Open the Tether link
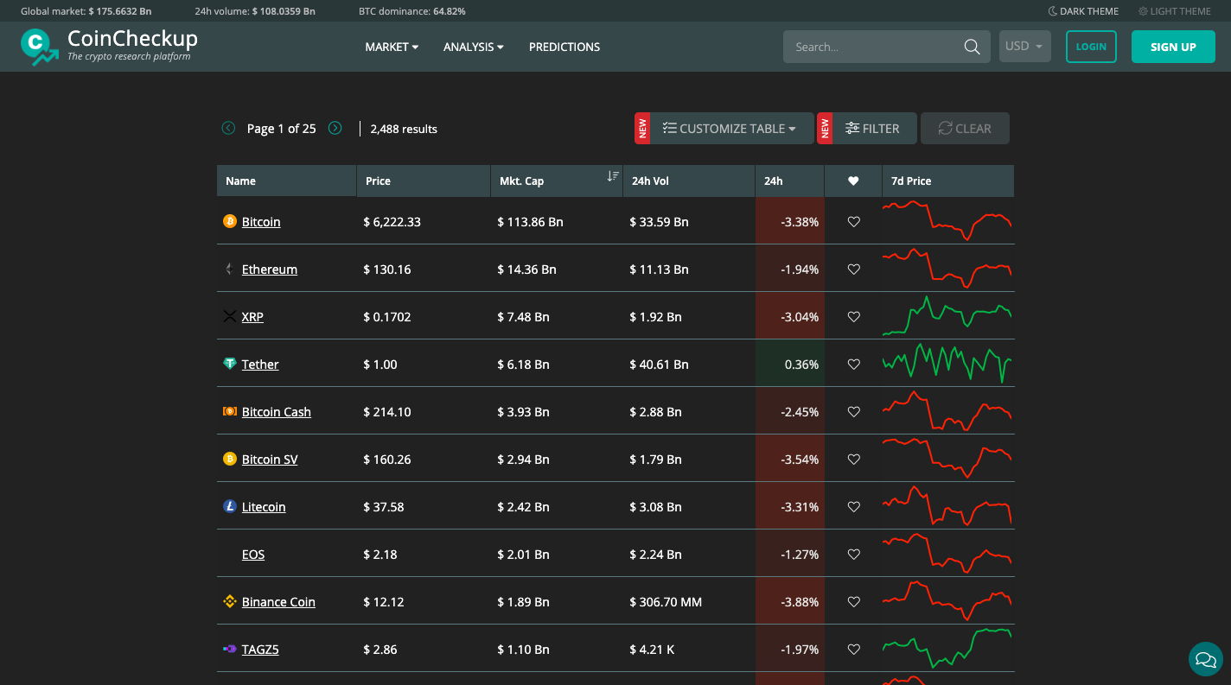The image size is (1231, 685). click(260, 365)
